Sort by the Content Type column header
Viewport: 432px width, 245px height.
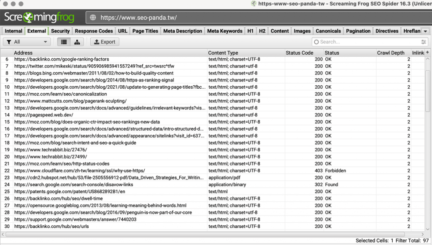tap(246, 53)
